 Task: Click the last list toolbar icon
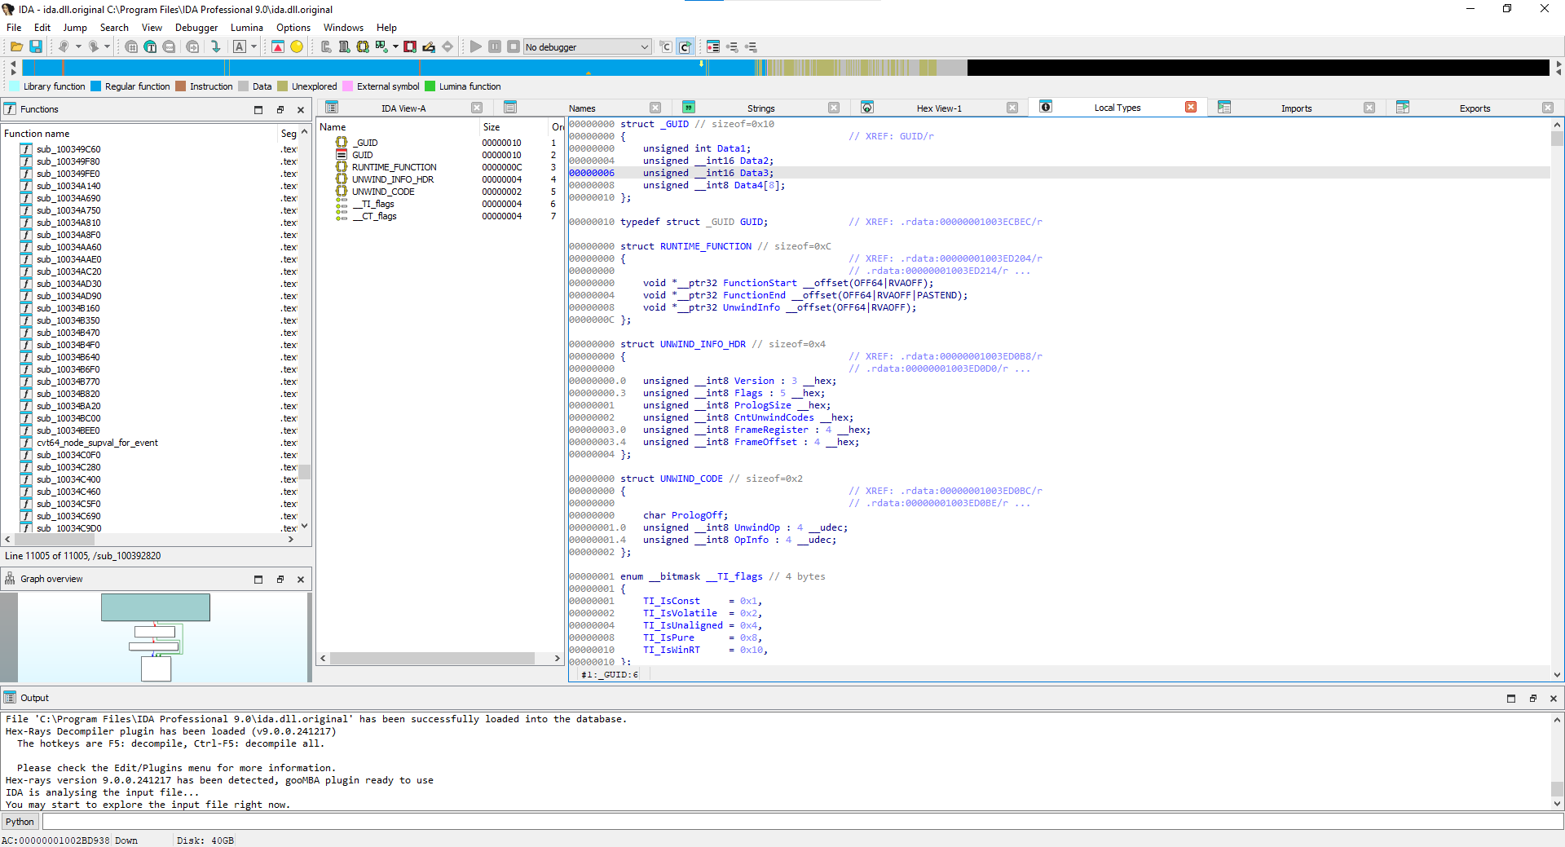click(751, 46)
